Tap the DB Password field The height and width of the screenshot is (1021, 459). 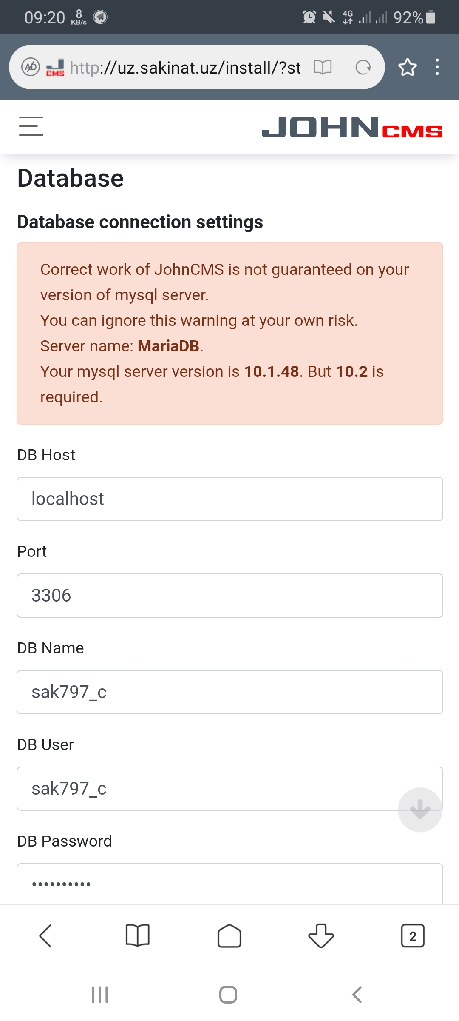(229, 884)
